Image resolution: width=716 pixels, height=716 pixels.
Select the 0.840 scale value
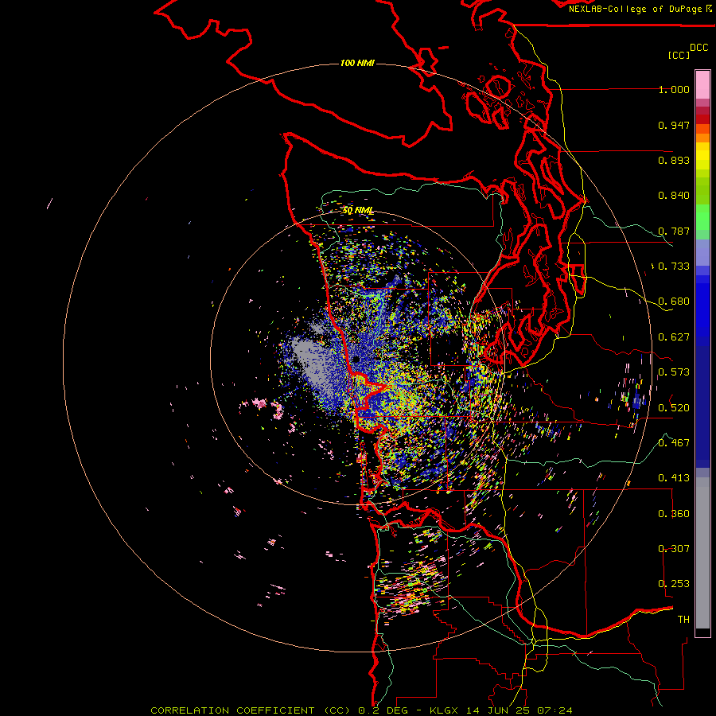tap(674, 196)
